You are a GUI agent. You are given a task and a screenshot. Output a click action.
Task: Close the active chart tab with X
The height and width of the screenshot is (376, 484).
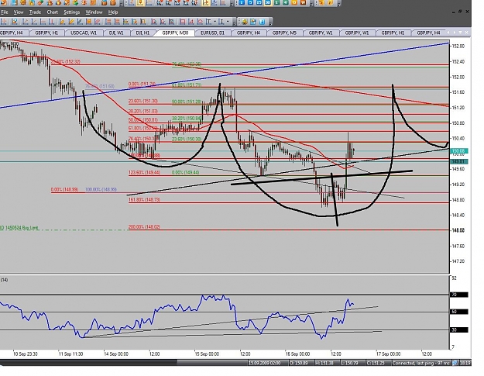point(467,32)
